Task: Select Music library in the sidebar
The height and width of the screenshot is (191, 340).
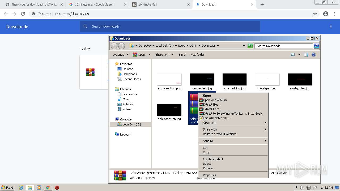Action: pyautogui.click(x=126, y=99)
